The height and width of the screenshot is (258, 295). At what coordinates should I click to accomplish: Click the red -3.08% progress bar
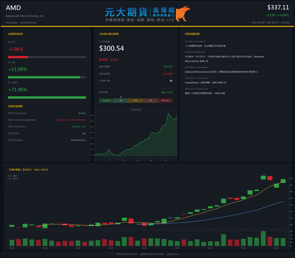tap(18, 57)
